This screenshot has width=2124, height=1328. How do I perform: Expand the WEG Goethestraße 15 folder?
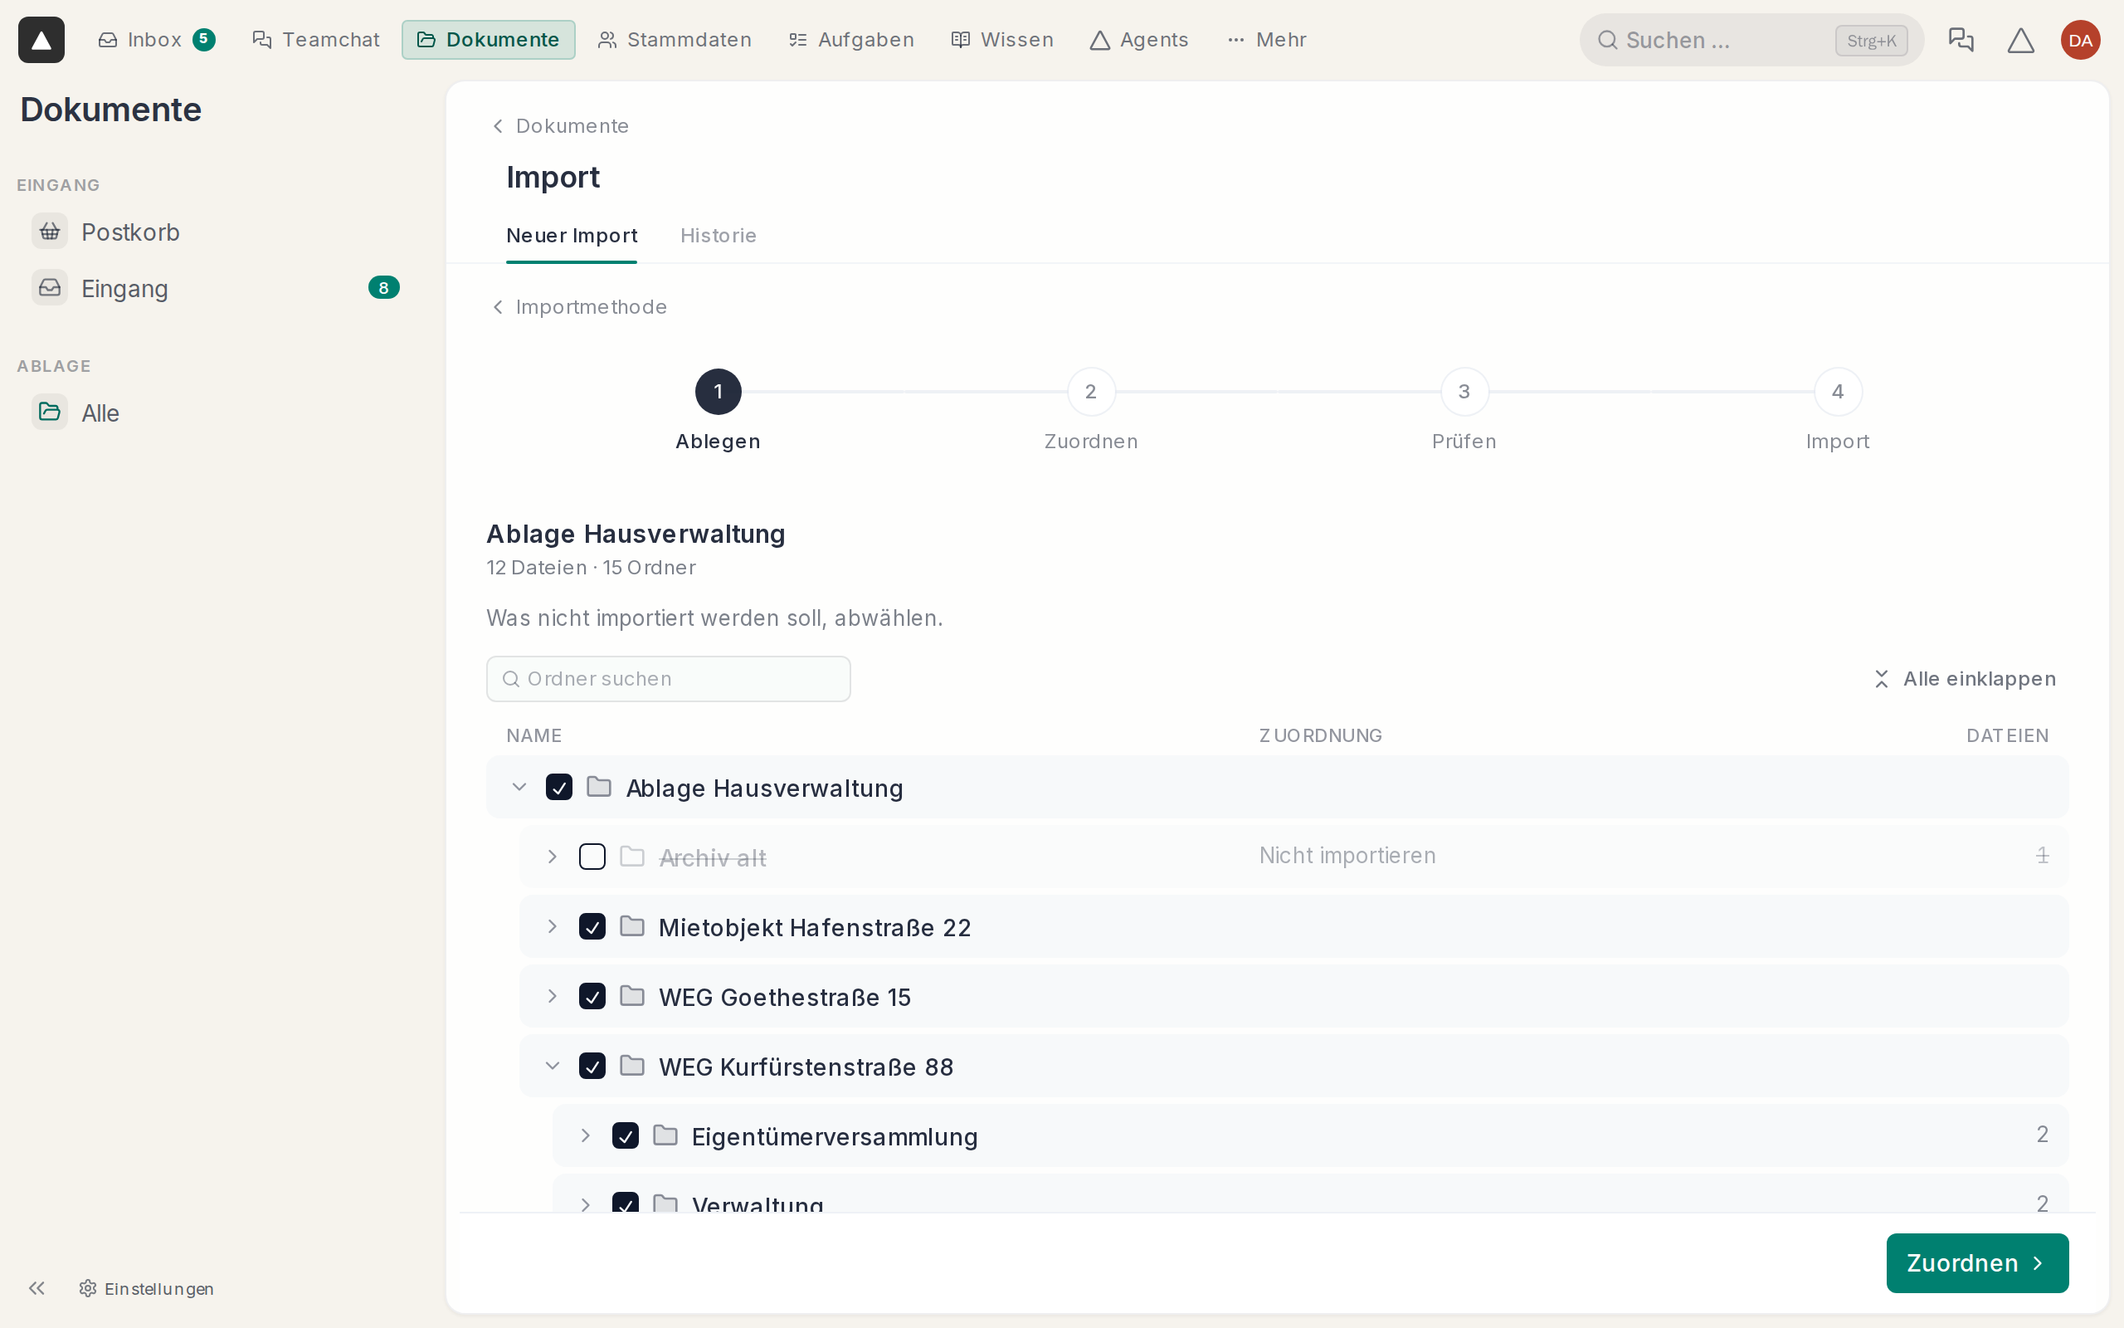[552, 996]
